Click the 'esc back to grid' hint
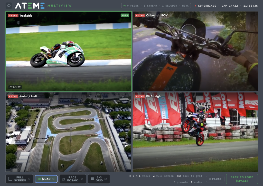Viewport: 263px width, 186px height. point(189,176)
